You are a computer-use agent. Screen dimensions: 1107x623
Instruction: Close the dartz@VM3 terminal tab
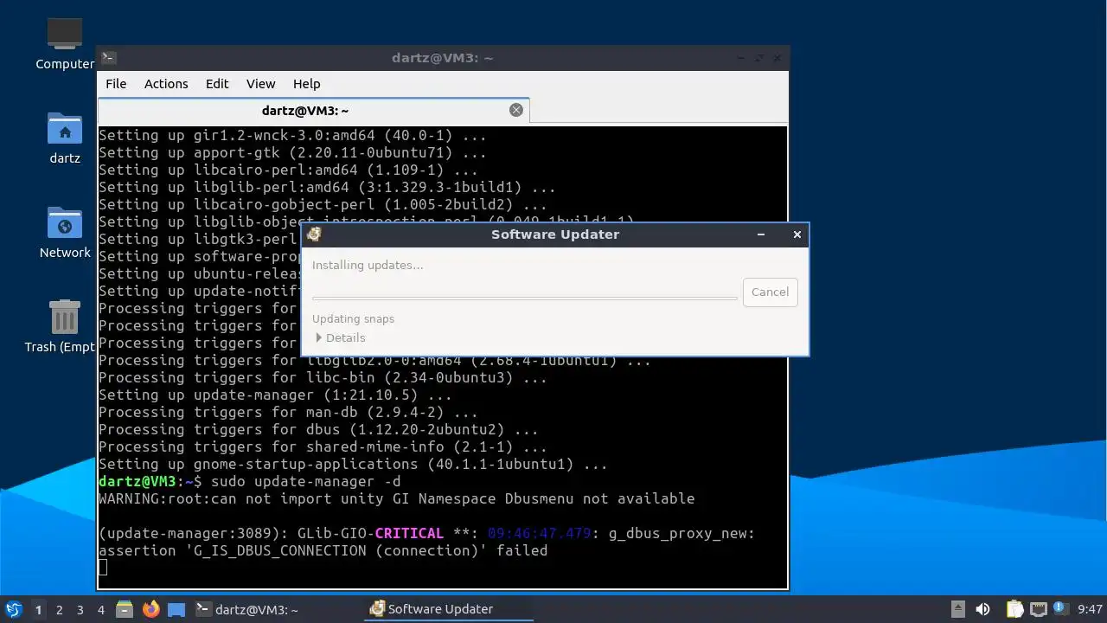click(x=516, y=110)
